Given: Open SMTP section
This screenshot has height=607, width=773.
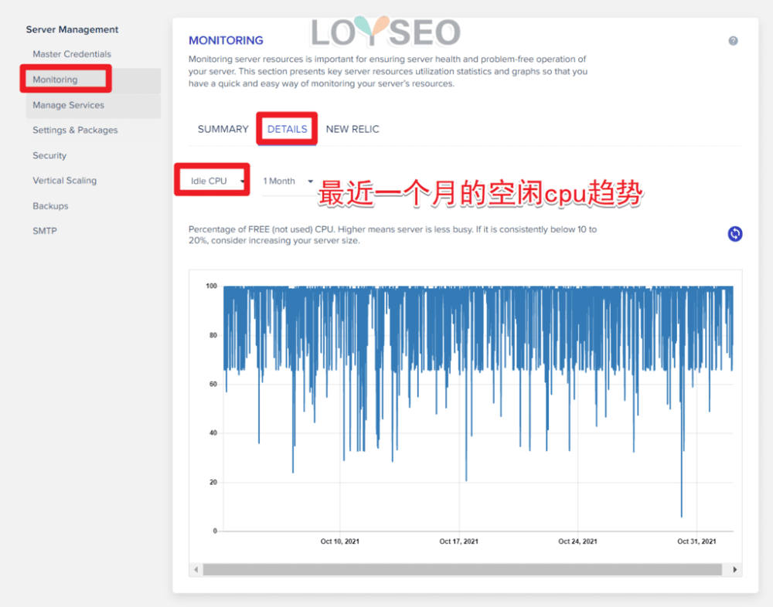Looking at the screenshot, I should click(x=45, y=231).
